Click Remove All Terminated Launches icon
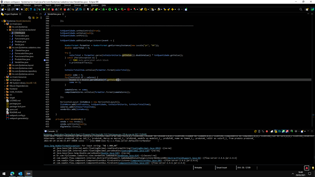The width and height of the screenshot is (315, 177). coord(263,131)
